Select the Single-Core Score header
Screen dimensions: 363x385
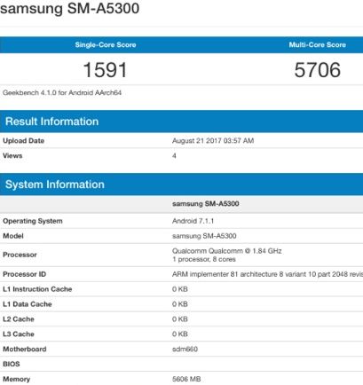(x=106, y=45)
